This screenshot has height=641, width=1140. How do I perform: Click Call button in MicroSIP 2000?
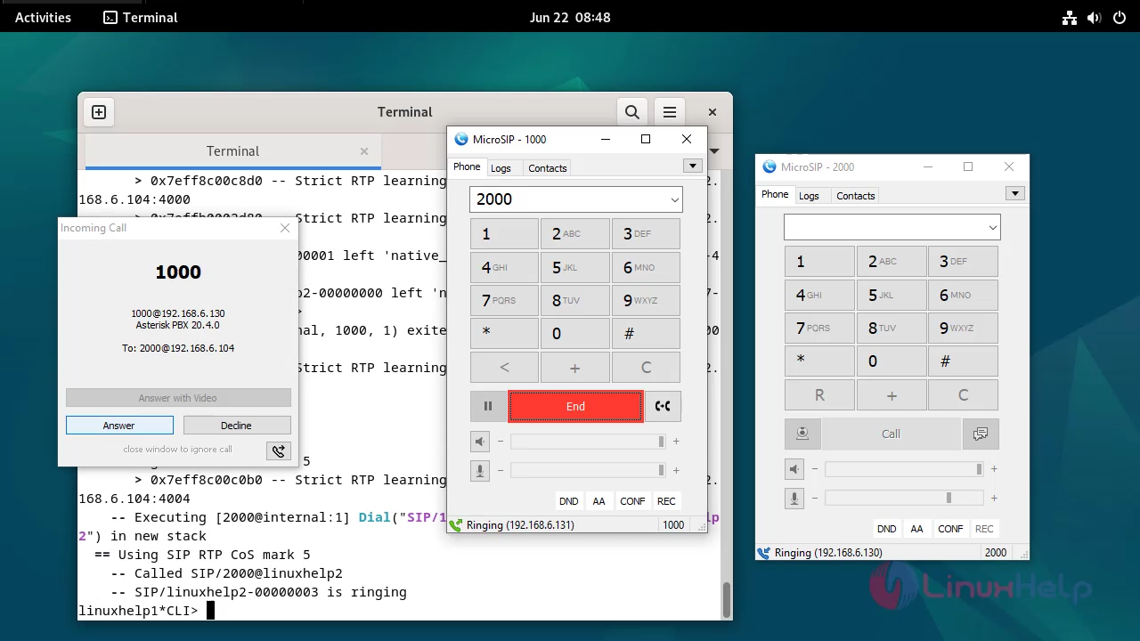point(892,434)
